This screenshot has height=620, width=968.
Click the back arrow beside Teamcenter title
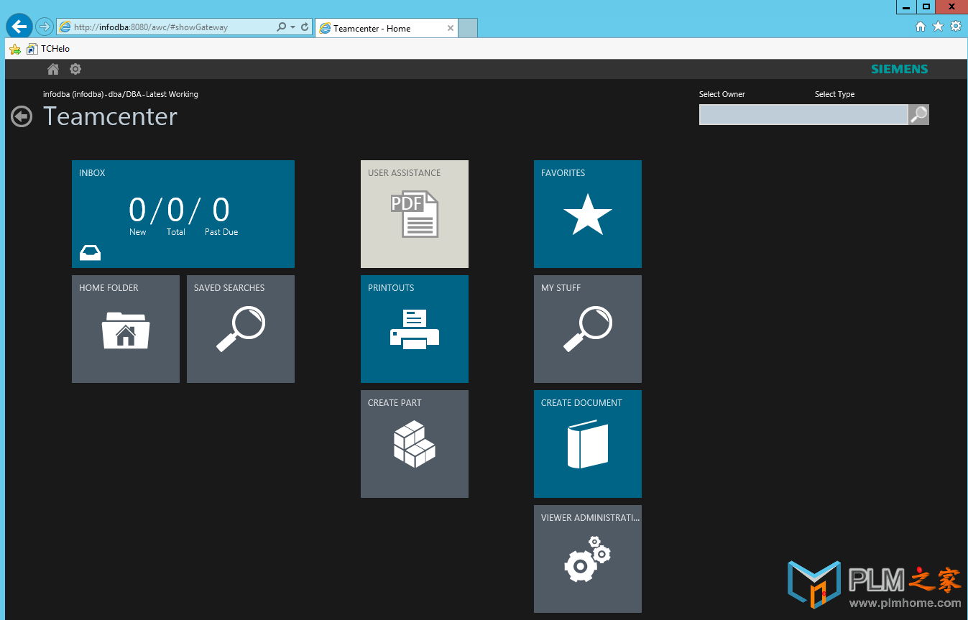pos(22,116)
